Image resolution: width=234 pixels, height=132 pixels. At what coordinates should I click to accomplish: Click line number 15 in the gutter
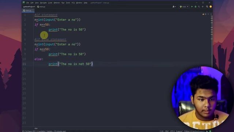pyautogui.click(x=24, y=84)
